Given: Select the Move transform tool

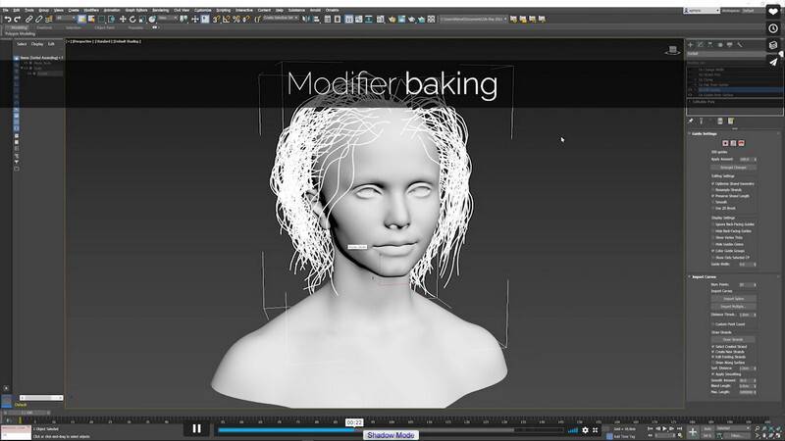Looking at the screenshot, I should [124, 19].
